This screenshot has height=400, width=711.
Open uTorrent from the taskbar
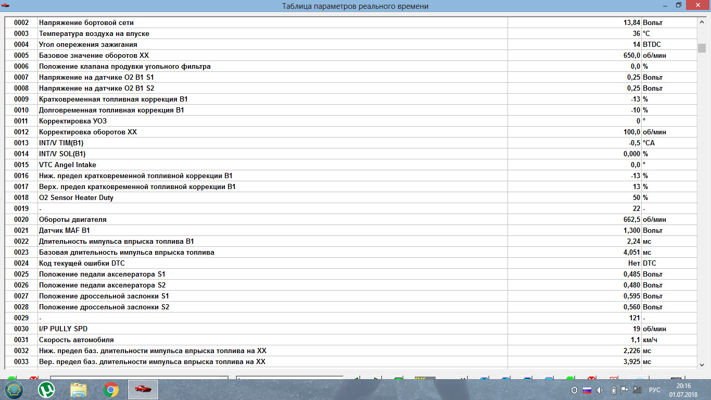46,390
